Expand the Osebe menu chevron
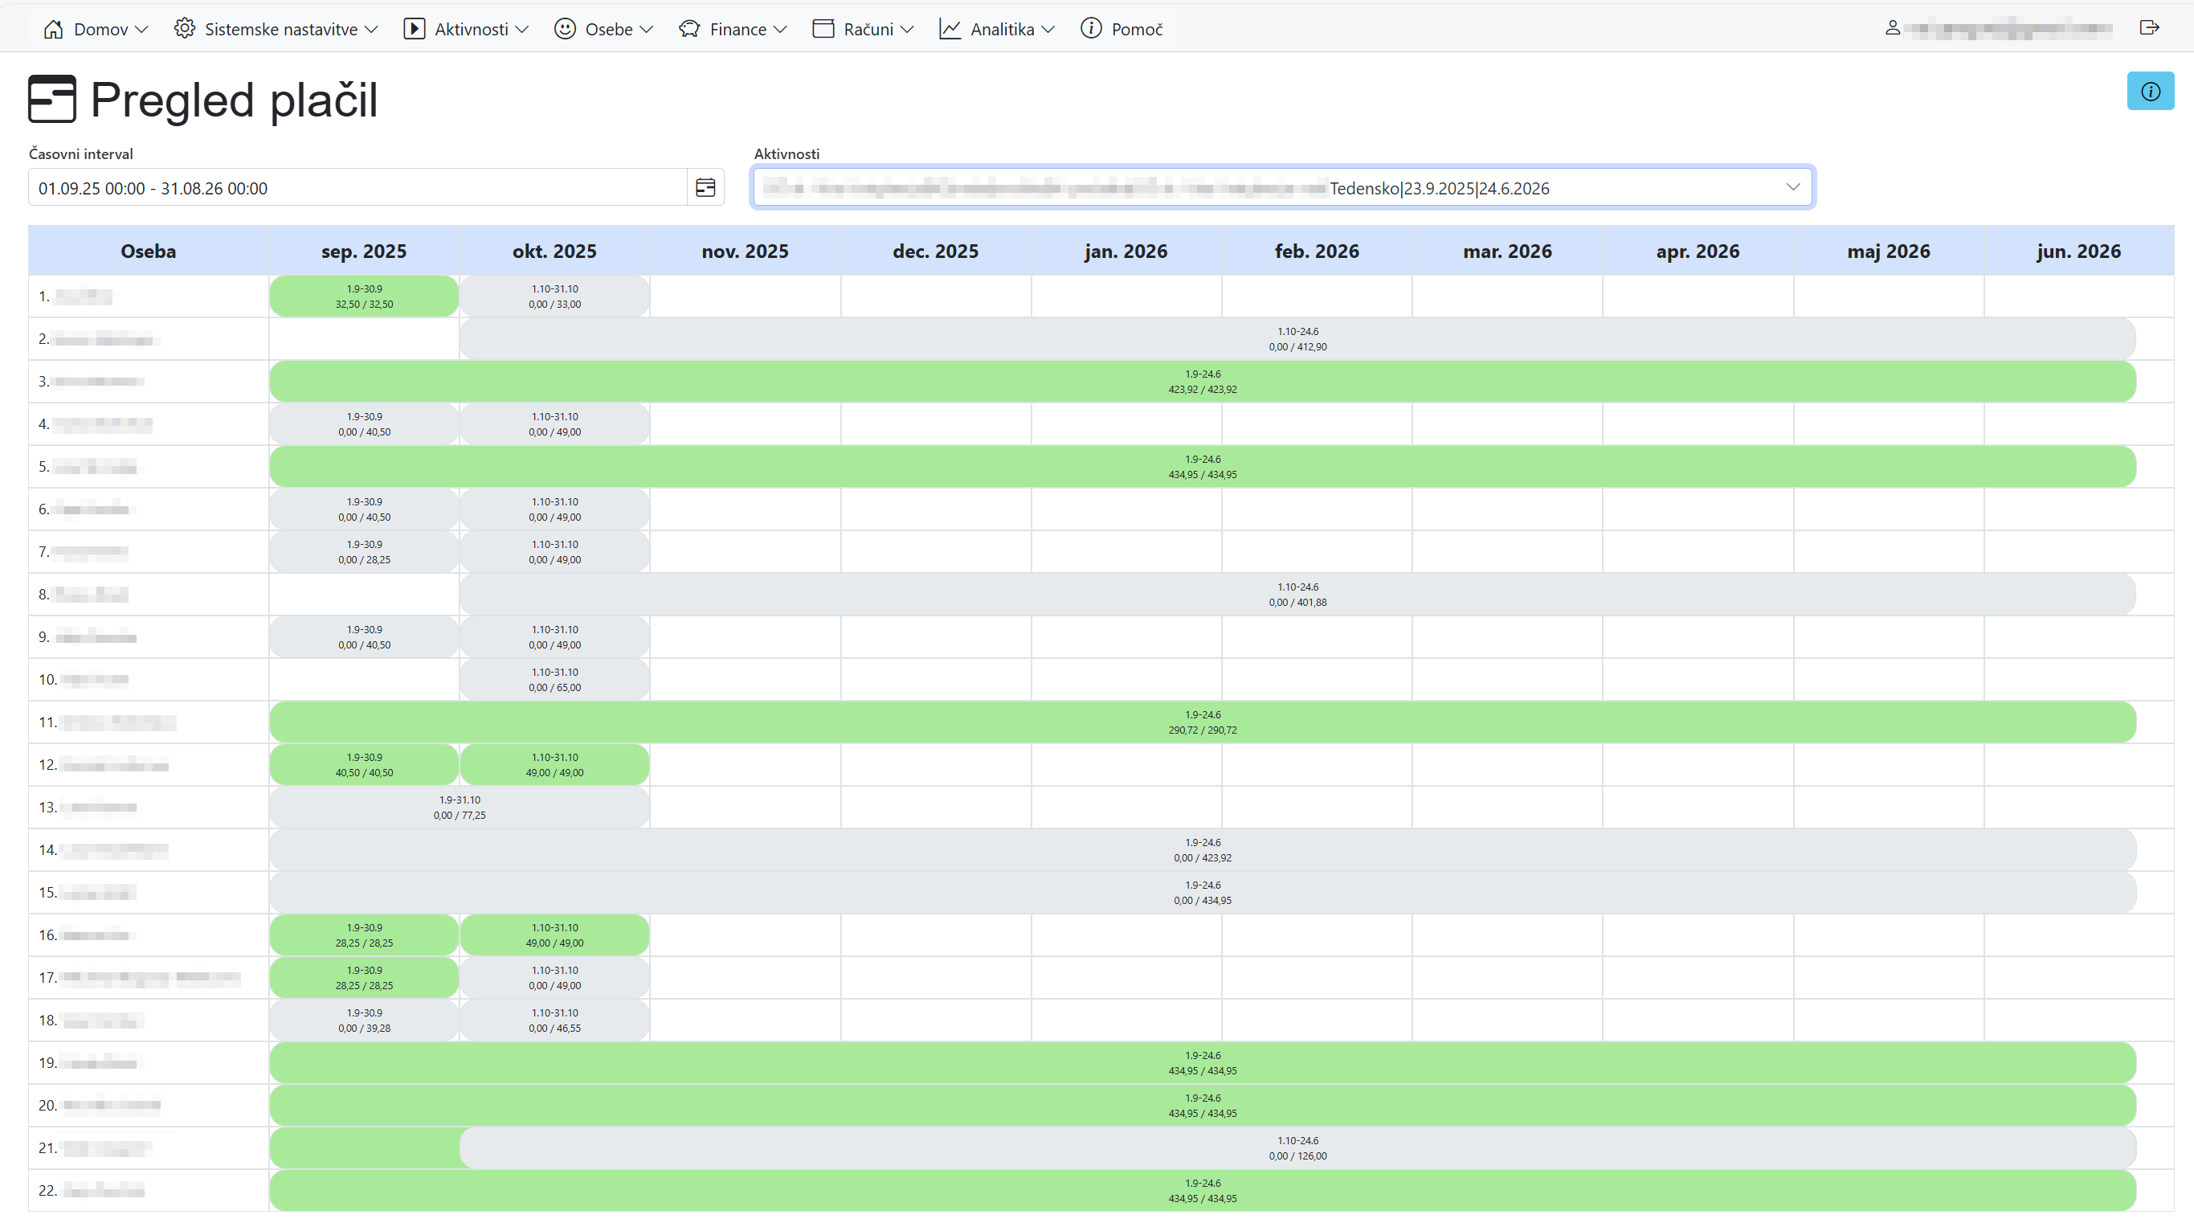 (x=647, y=30)
